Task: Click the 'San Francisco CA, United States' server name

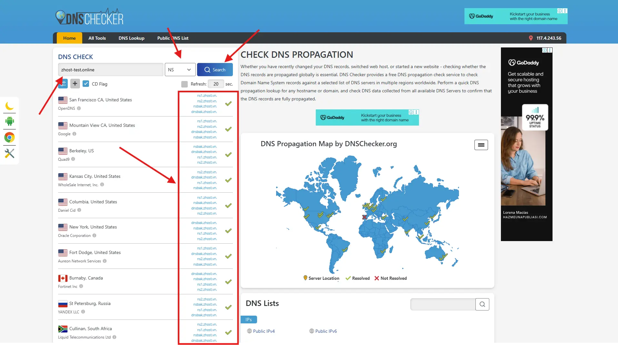Action: pyautogui.click(x=101, y=100)
